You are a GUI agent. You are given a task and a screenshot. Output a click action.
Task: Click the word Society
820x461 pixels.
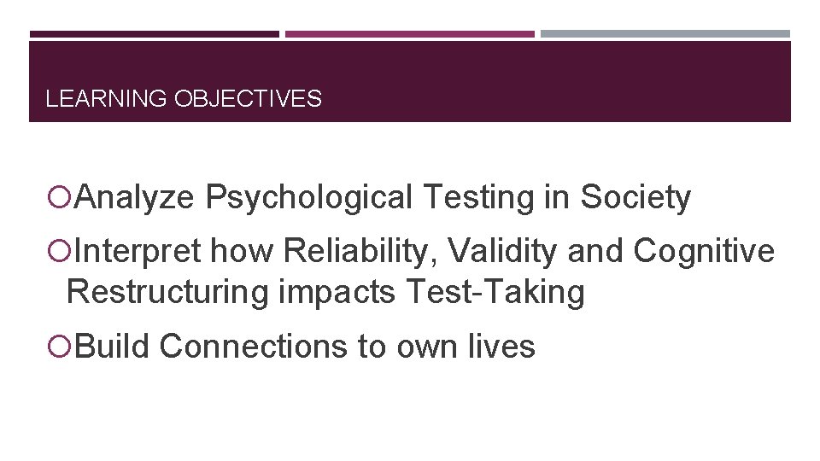tap(635, 198)
